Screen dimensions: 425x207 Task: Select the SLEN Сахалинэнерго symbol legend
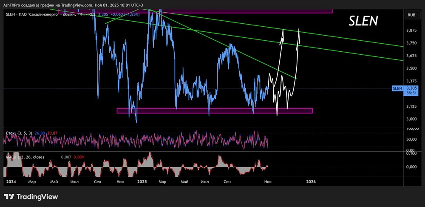tap(51, 15)
